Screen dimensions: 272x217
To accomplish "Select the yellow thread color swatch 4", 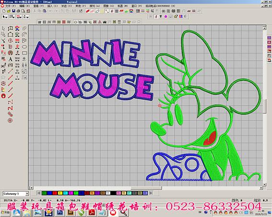I will pyautogui.click(x=60, y=193).
